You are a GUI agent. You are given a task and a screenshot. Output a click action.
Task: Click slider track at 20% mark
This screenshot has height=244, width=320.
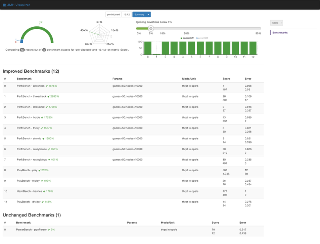(x=186, y=28)
